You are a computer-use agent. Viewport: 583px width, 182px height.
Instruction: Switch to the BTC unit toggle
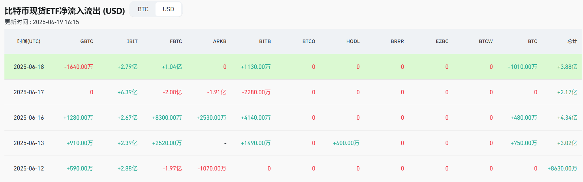click(x=143, y=9)
